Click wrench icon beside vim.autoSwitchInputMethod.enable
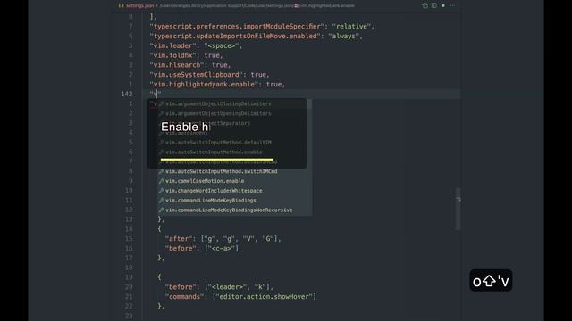The image size is (572, 321). point(161,152)
